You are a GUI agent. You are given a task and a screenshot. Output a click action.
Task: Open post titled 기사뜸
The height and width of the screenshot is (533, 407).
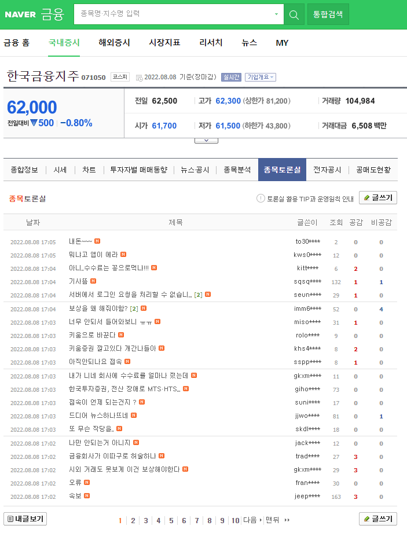pos(78,281)
